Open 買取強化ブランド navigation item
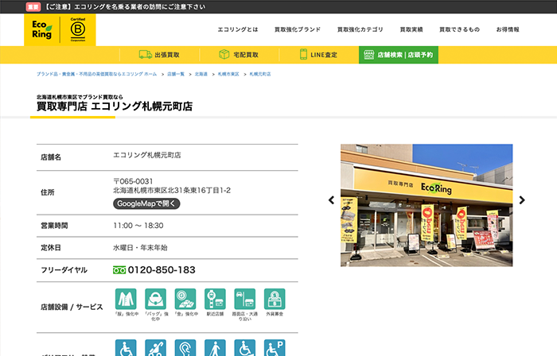Screen dimensions: 557x356 click(298, 29)
